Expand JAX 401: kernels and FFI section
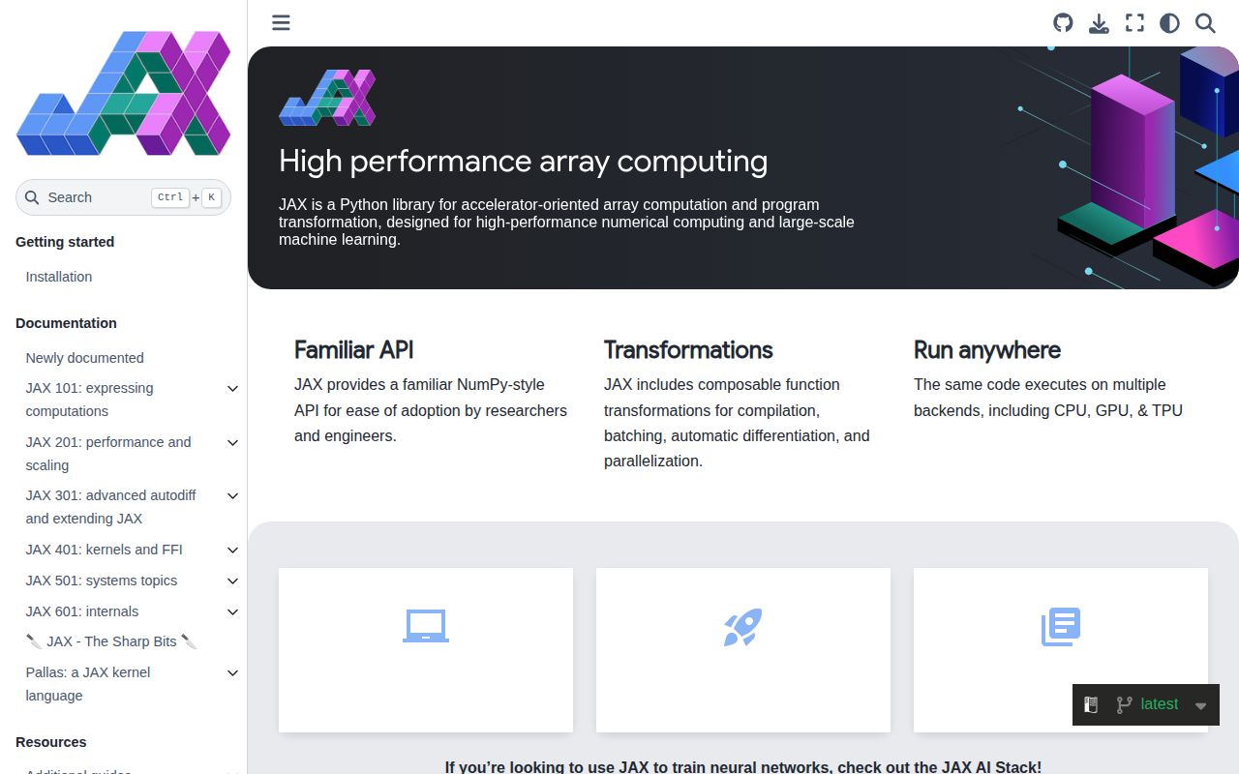The width and height of the screenshot is (1239, 774). (x=232, y=550)
